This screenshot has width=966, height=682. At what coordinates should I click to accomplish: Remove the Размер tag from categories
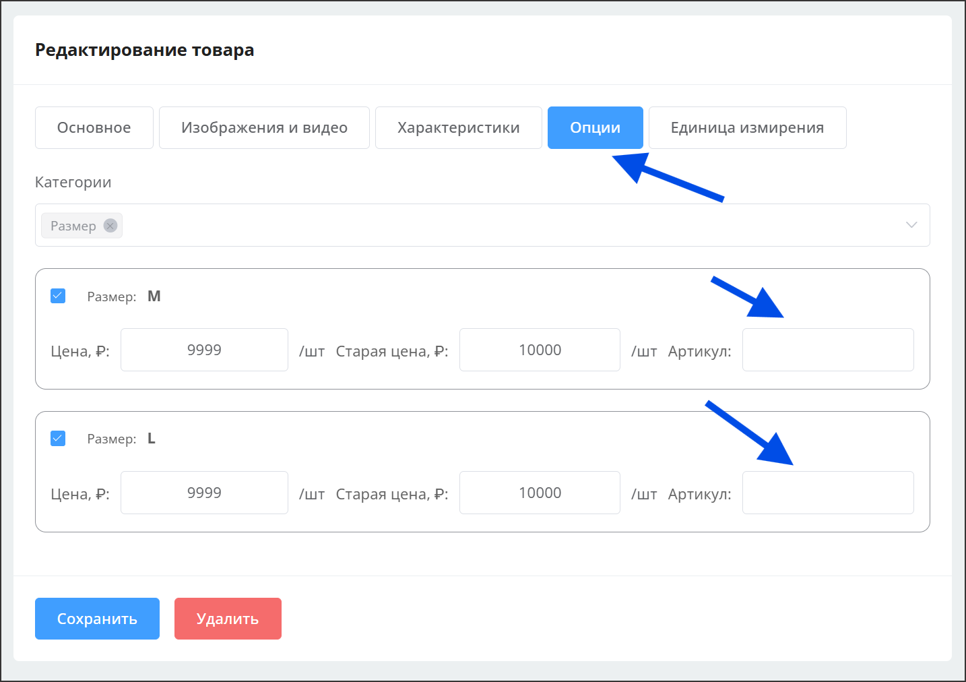coord(110,226)
